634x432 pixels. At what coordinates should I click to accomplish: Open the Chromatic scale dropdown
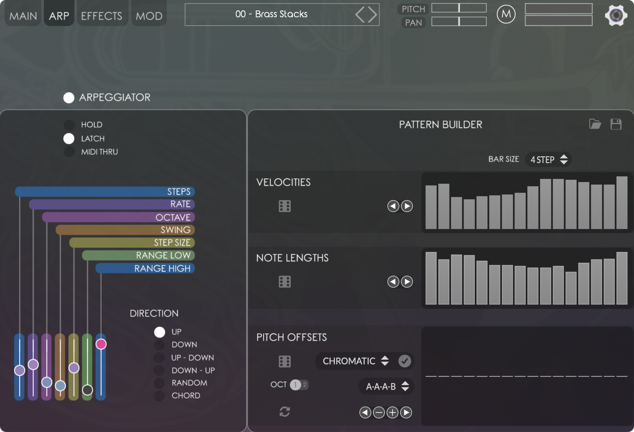pos(355,361)
